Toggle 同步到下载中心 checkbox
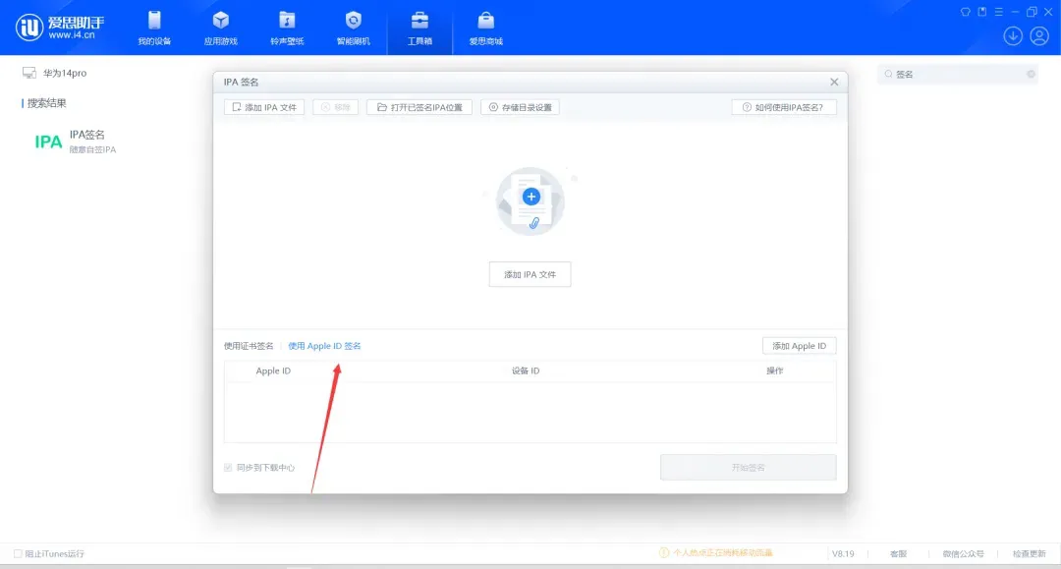 [x=229, y=468]
